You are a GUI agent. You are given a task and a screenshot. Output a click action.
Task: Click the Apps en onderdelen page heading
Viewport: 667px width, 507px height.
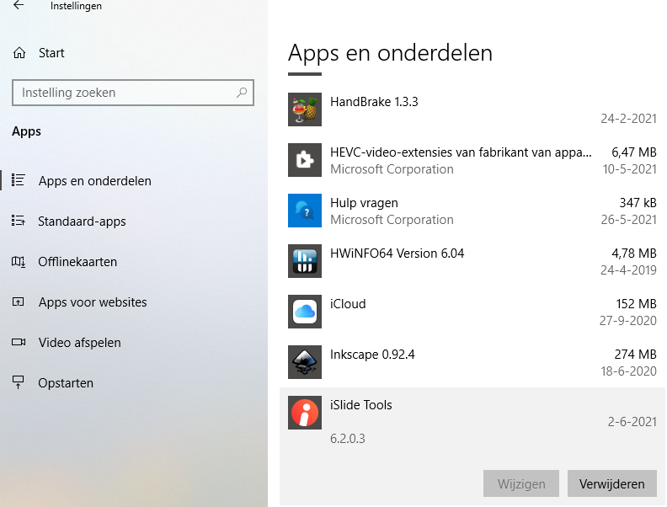click(390, 53)
